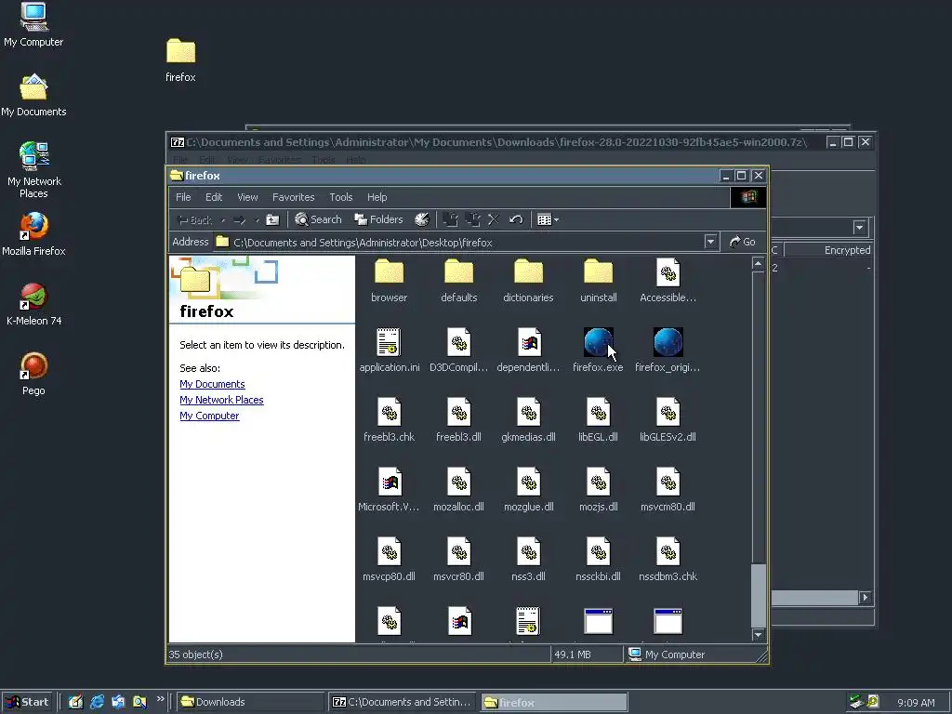952x714 pixels.
Task: Go up one folder level
Action: (272, 219)
